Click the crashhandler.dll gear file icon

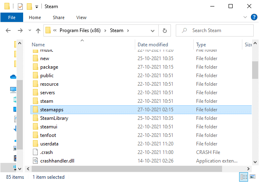(x=35, y=161)
